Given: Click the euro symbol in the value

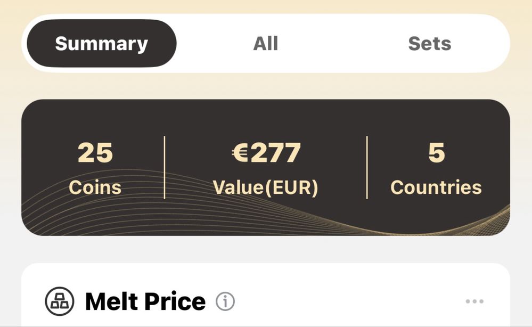Looking at the screenshot, I should coord(241,153).
